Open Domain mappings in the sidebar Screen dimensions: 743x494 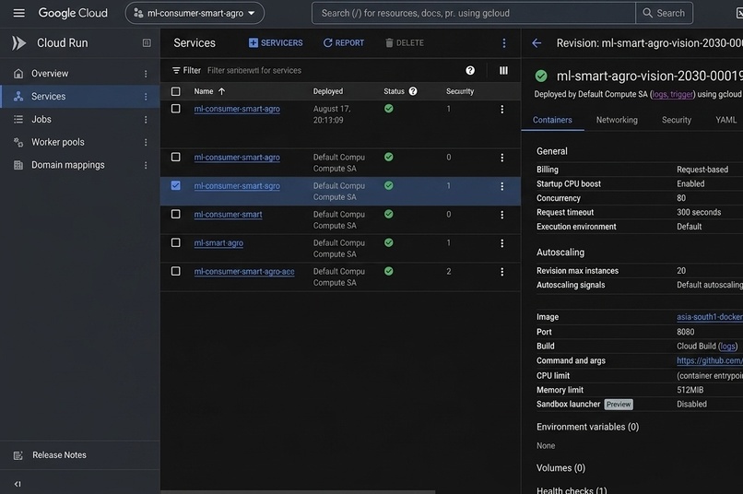click(68, 165)
